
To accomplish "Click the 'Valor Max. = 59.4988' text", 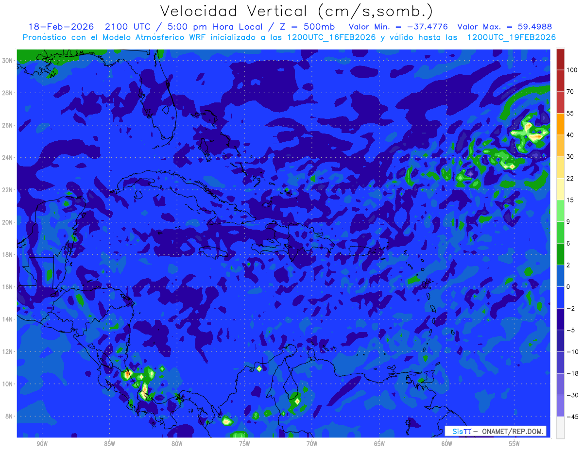I will [x=505, y=27].
